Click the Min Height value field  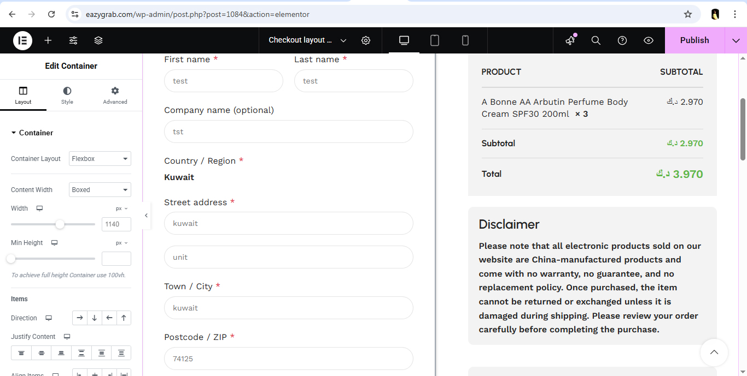[x=116, y=259]
